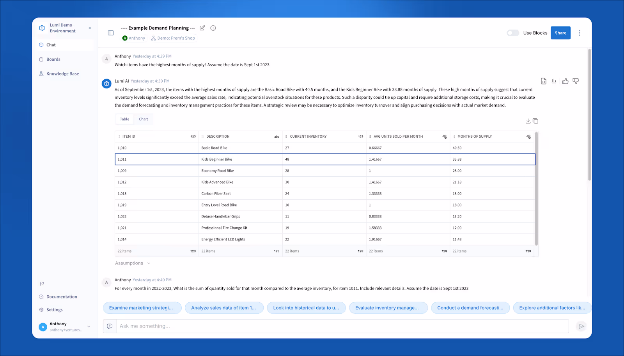Click the 'Conduct a demand forecasti...' suggestion
624x356 pixels.
click(x=470, y=308)
